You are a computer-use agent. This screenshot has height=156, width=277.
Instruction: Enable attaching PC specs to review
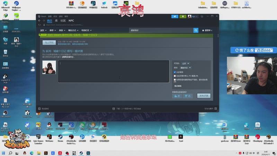pyautogui.click(x=175, y=76)
